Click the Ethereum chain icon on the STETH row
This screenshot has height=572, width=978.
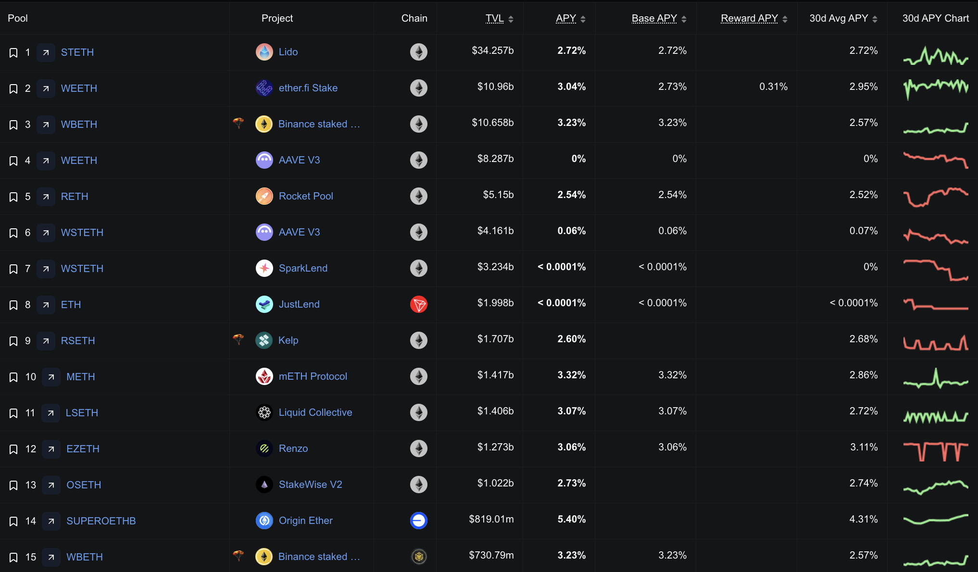(x=419, y=52)
